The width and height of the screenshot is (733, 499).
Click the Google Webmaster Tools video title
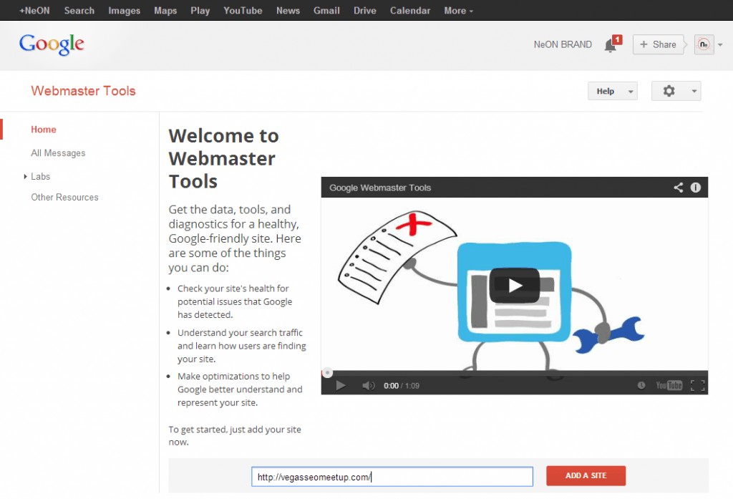pyautogui.click(x=380, y=188)
